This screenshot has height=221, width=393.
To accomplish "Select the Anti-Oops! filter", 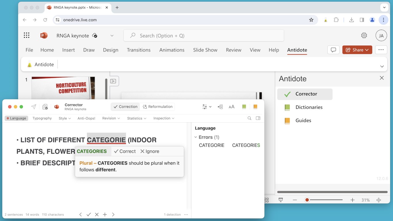I will [x=86, y=118].
